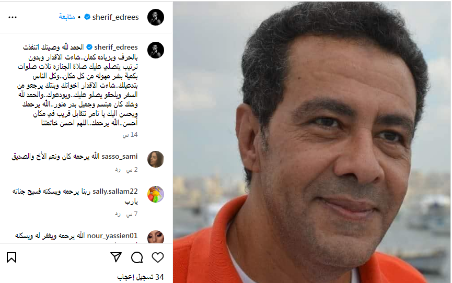
Task: Open sasso_sami commenter avatar
Action: [156, 159]
